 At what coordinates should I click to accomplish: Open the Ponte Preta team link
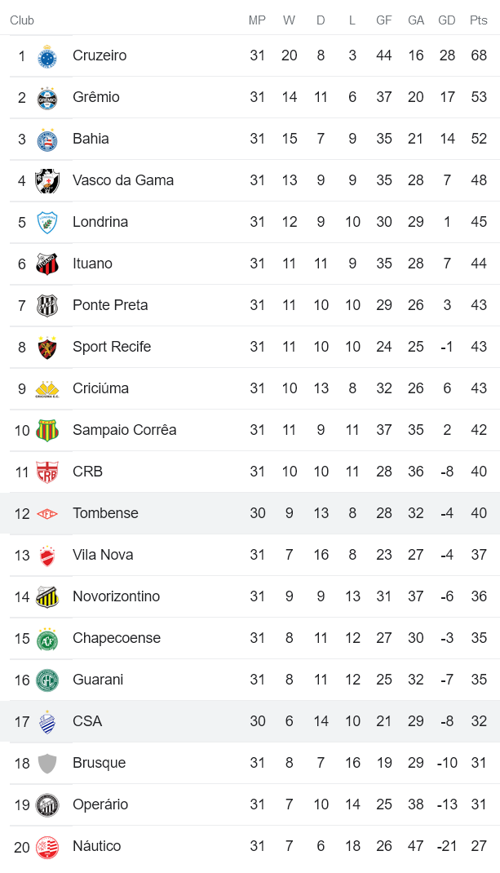(x=110, y=305)
